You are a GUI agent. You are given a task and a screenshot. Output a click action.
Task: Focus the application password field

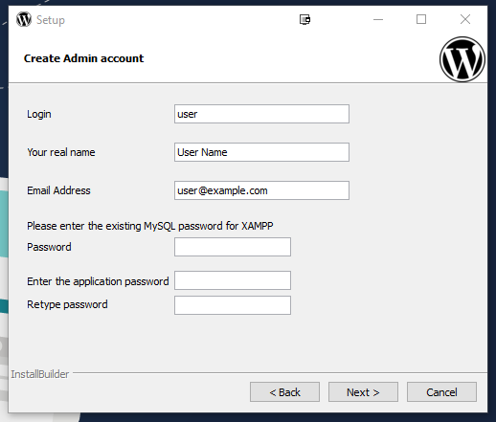click(233, 280)
